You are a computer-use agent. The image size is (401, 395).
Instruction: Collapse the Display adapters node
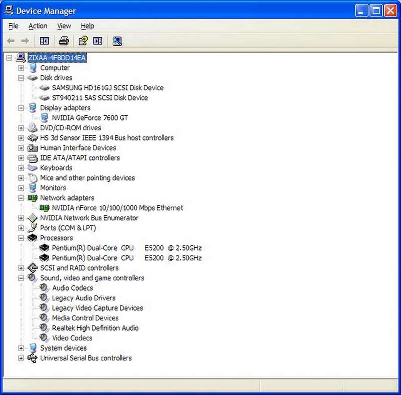coord(21,108)
